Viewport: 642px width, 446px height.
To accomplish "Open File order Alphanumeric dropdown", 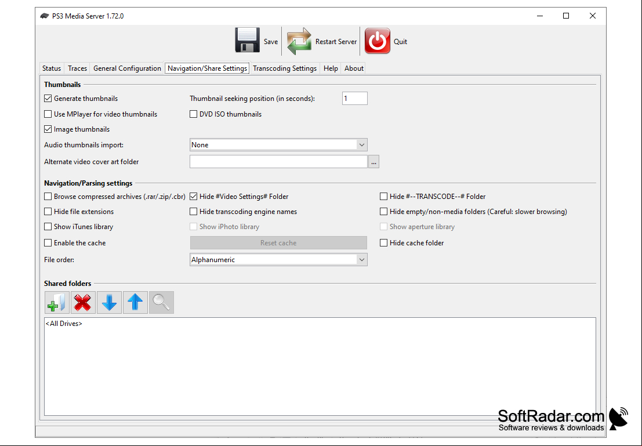I will tap(278, 259).
